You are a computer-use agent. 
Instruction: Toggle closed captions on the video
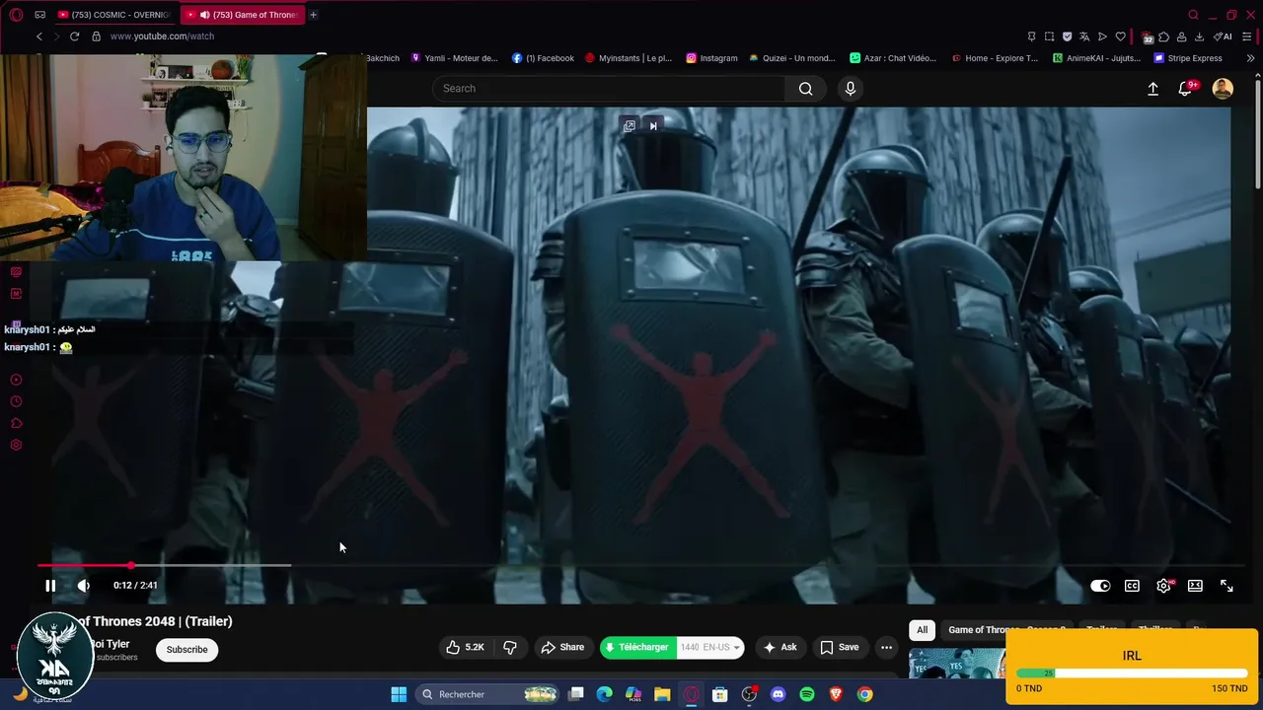pyautogui.click(x=1132, y=586)
